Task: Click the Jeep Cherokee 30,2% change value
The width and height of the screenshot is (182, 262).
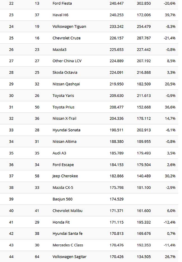Action: click(x=170, y=176)
